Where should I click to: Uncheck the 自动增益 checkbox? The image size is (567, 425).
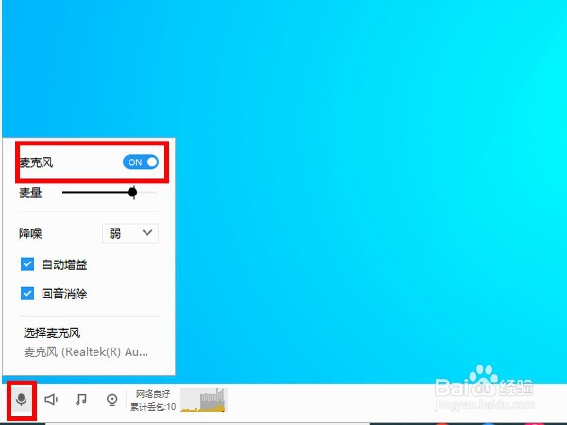(27, 264)
